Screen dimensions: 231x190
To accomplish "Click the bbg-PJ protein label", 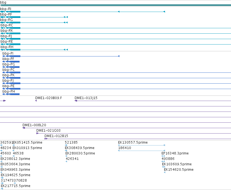I will (x=8, y=81).
